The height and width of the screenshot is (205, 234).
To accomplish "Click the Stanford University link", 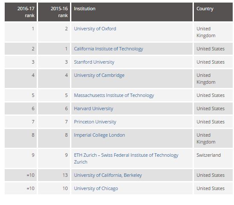I will [x=94, y=62].
